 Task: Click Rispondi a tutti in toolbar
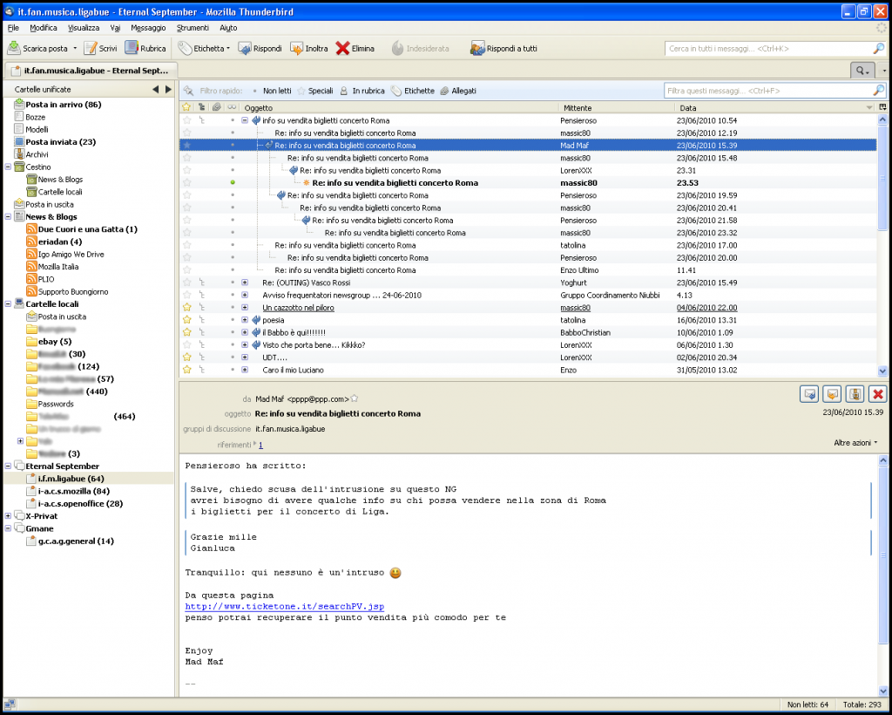coord(503,48)
